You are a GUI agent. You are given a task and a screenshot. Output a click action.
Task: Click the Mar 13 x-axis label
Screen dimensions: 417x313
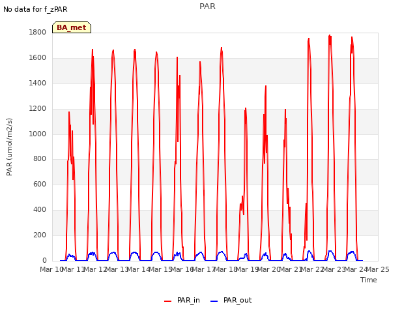click(117, 269)
